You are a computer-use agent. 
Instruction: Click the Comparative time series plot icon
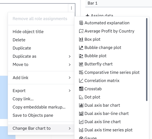[x=81, y=72]
